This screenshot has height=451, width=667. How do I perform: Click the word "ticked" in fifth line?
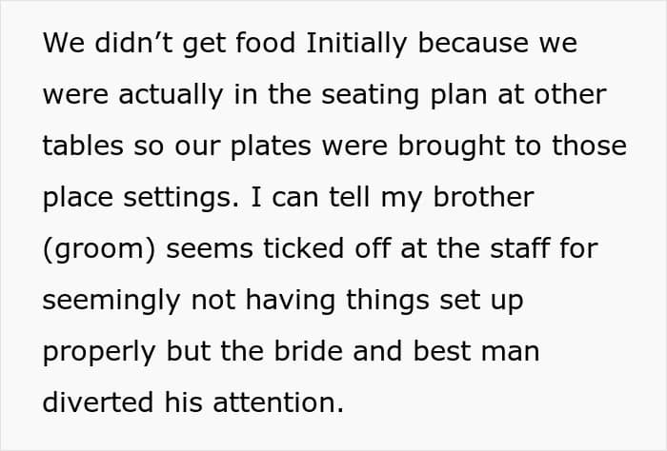coord(303,248)
